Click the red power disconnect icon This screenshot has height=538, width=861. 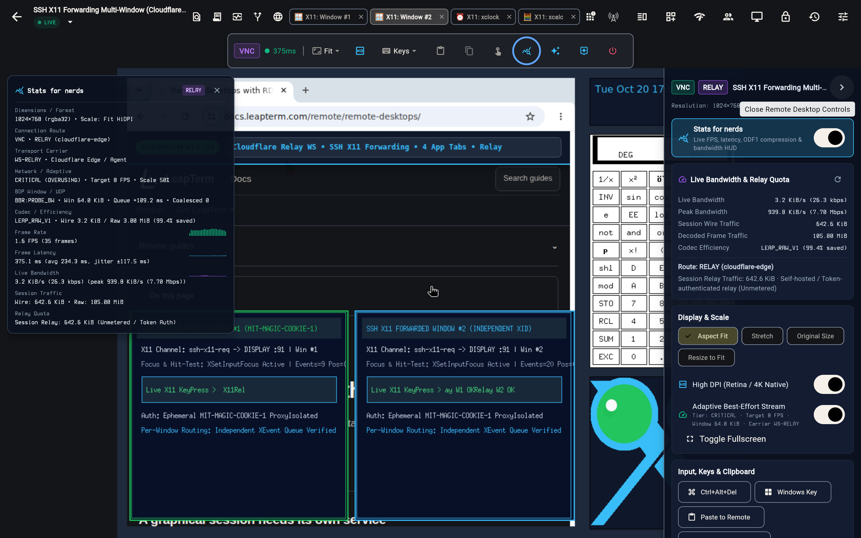pyautogui.click(x=613, y=51)
